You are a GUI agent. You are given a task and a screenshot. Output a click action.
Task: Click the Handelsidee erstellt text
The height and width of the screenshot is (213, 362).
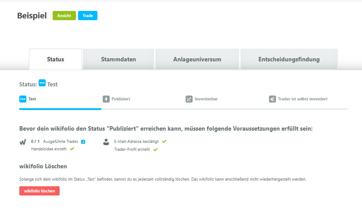coord(49,149)
